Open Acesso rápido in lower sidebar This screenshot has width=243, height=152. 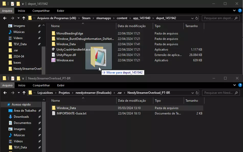(21, 104)
